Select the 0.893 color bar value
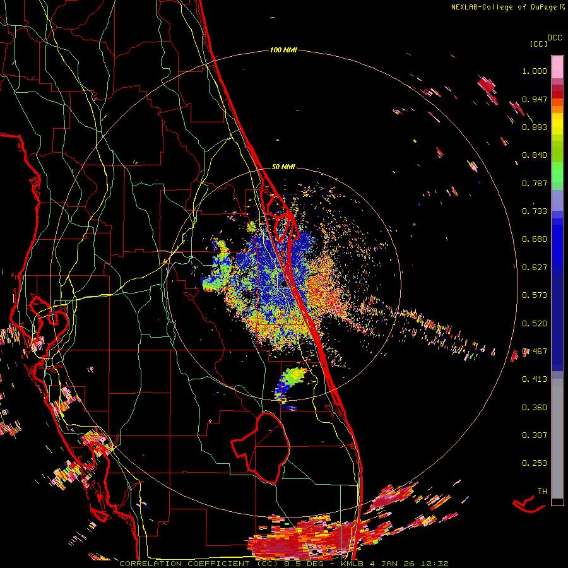 click(535, 127)
